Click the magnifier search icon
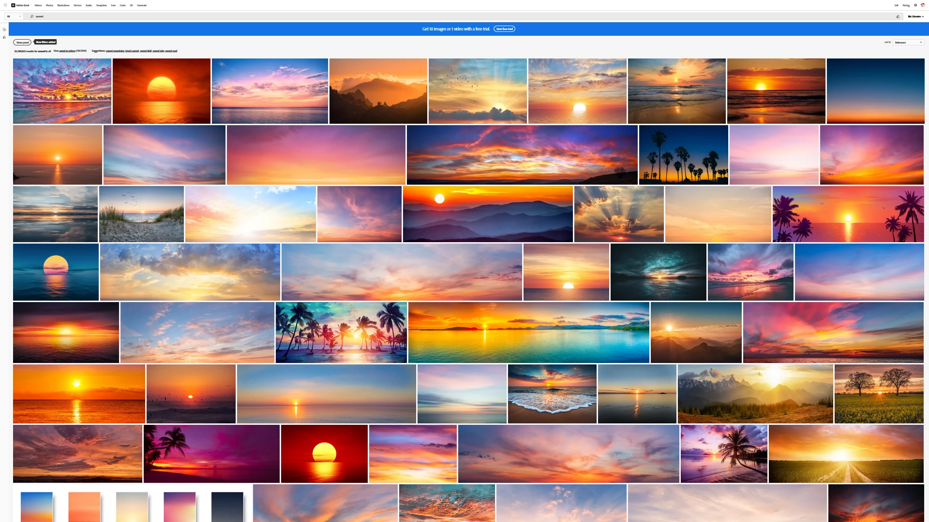Screen dimensions: 929x522 [x=32, y=16]
